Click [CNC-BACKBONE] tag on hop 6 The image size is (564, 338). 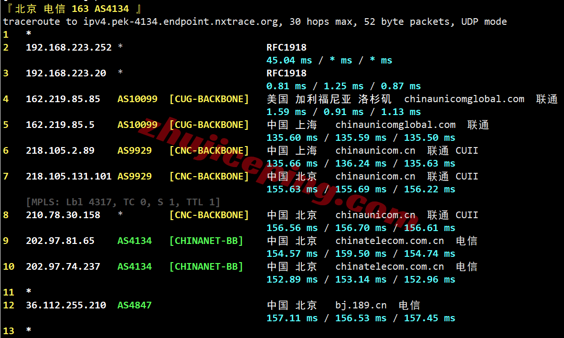(209, 151)
